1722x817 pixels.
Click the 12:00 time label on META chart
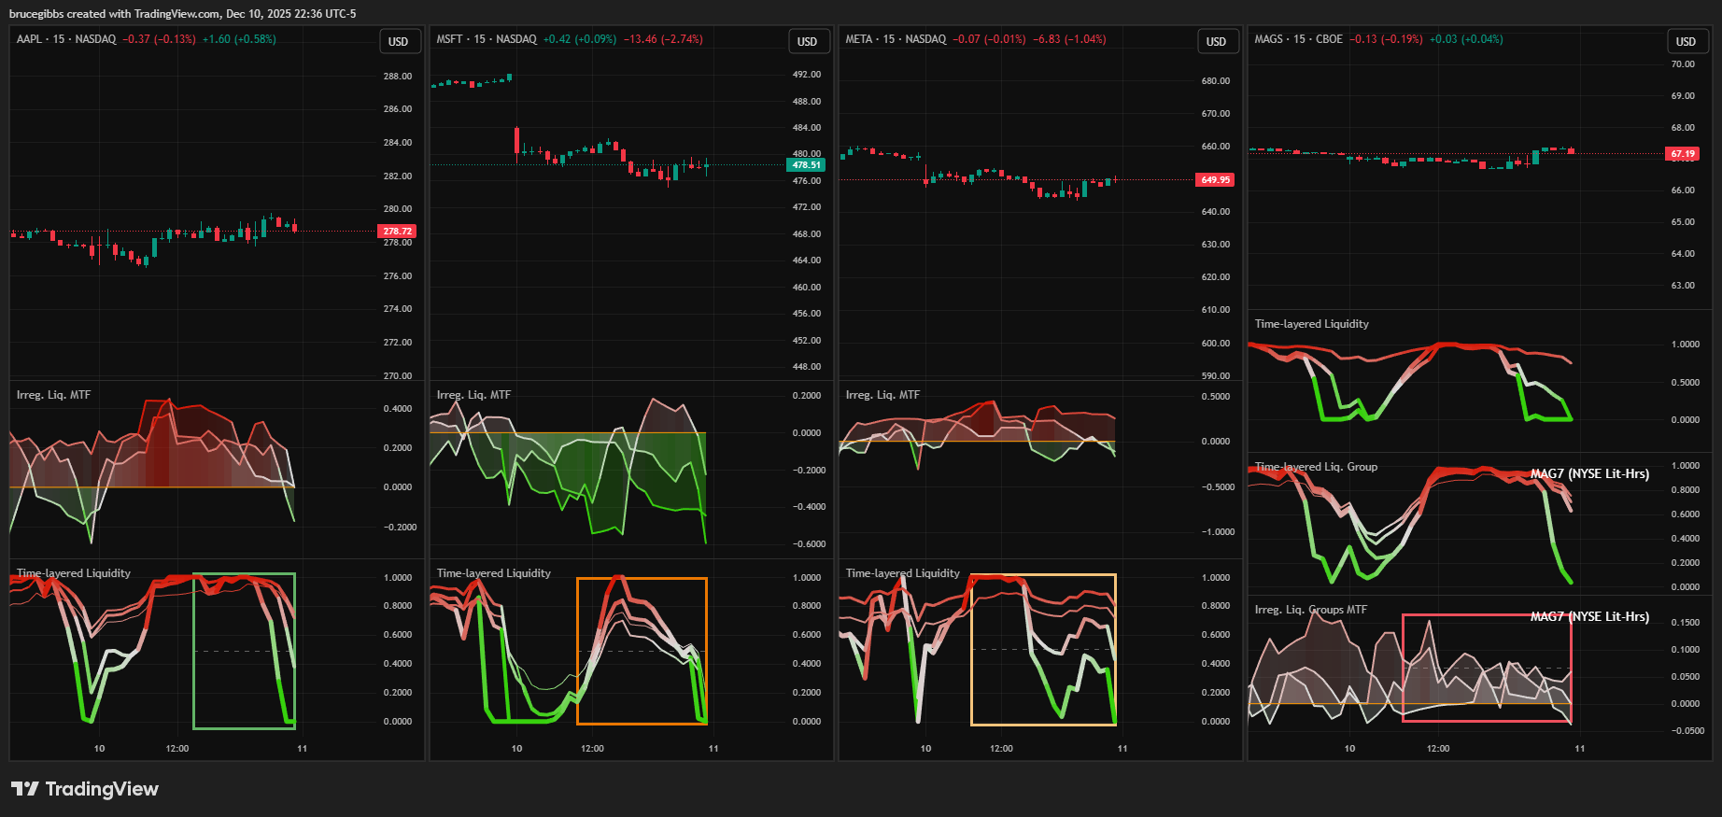click(x=1001, y=749)
